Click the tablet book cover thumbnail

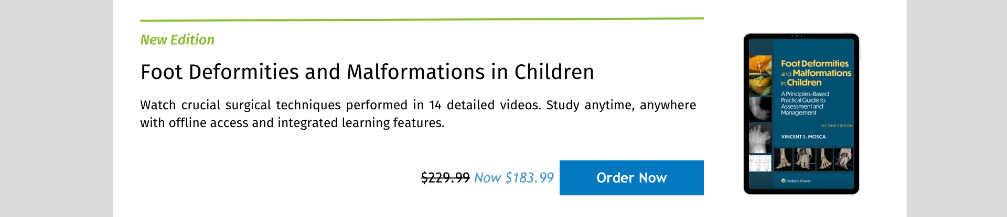click(x=801, y=114)
